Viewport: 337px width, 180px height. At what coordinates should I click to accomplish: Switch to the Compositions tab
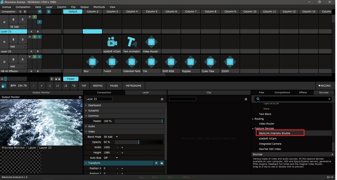click(282, 92)
